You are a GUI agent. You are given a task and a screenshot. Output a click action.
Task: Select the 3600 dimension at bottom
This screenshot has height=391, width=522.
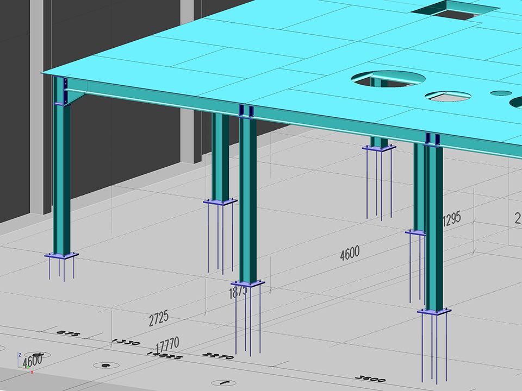click(x=370, y=379)
